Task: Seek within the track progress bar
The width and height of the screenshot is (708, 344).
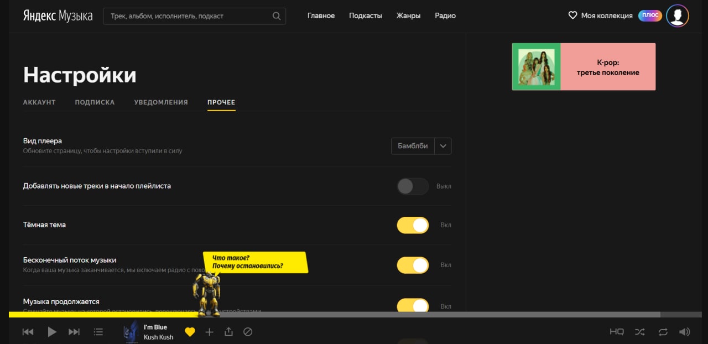Action: click(354, 314)
